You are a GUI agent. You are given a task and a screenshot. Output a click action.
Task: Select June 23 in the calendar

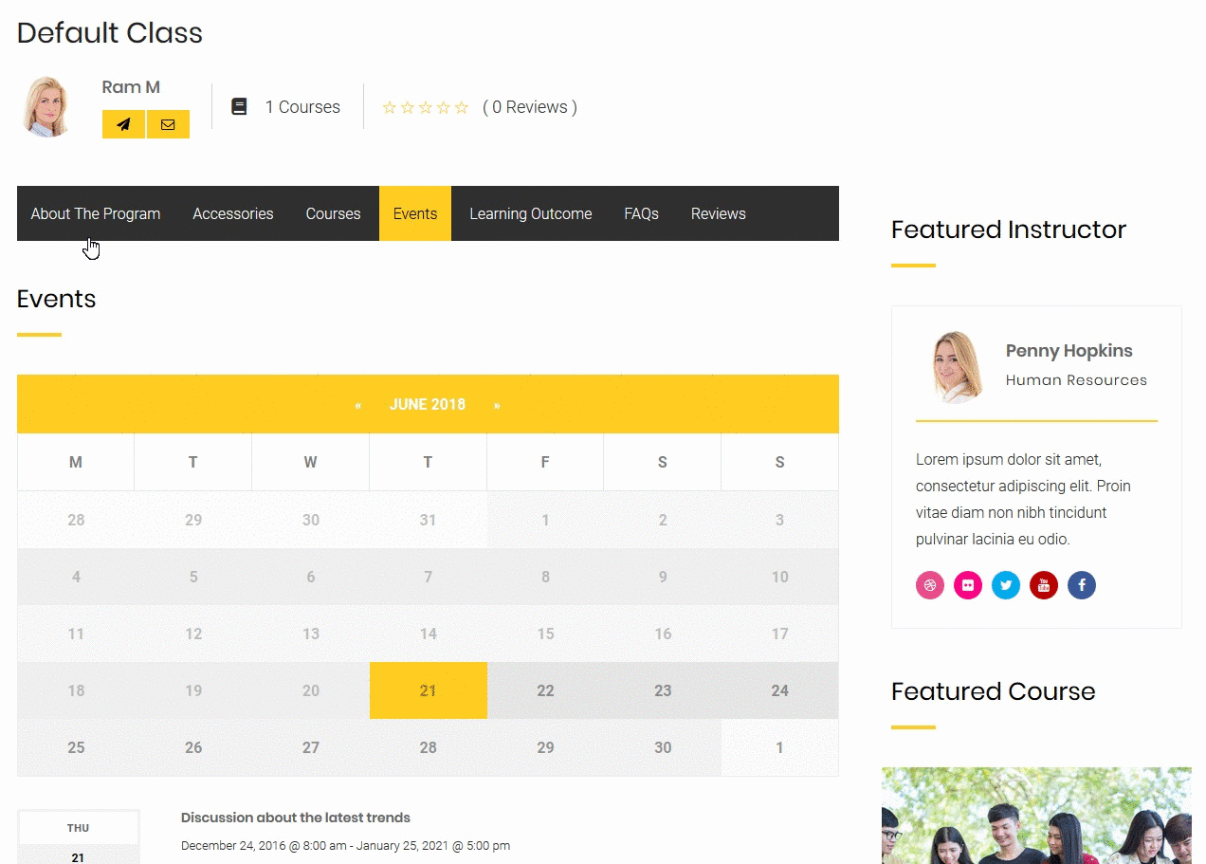663,690
